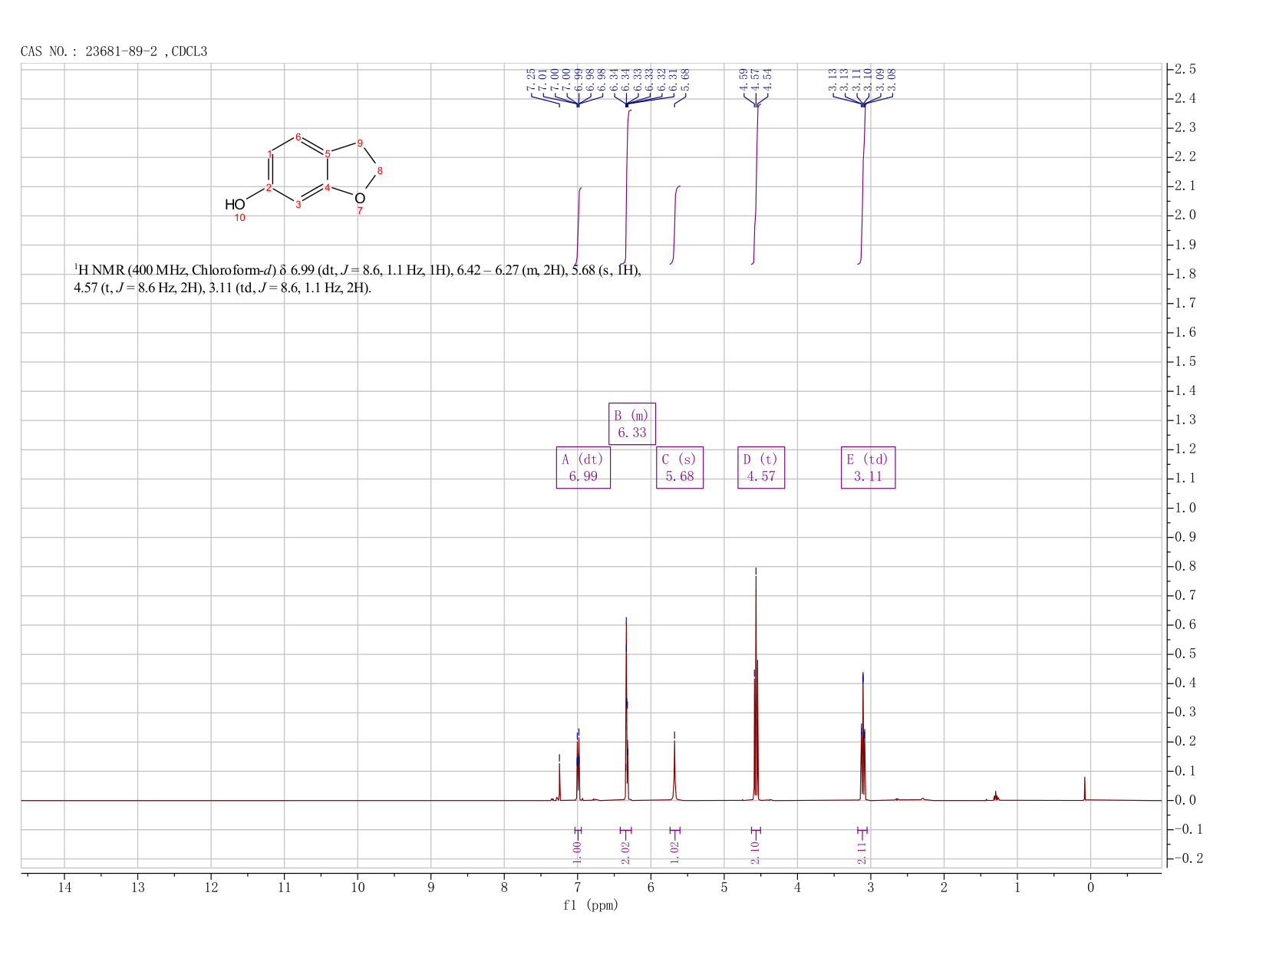Screen dimensions: 1266x978
Task: Click the small impurity peak near 1.3 ppm
Action: (x=995, y=795)
